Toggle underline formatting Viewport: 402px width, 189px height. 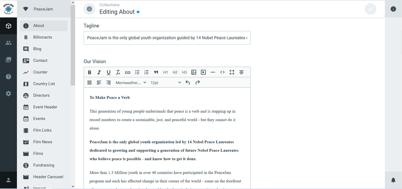(x=109, y=72)
